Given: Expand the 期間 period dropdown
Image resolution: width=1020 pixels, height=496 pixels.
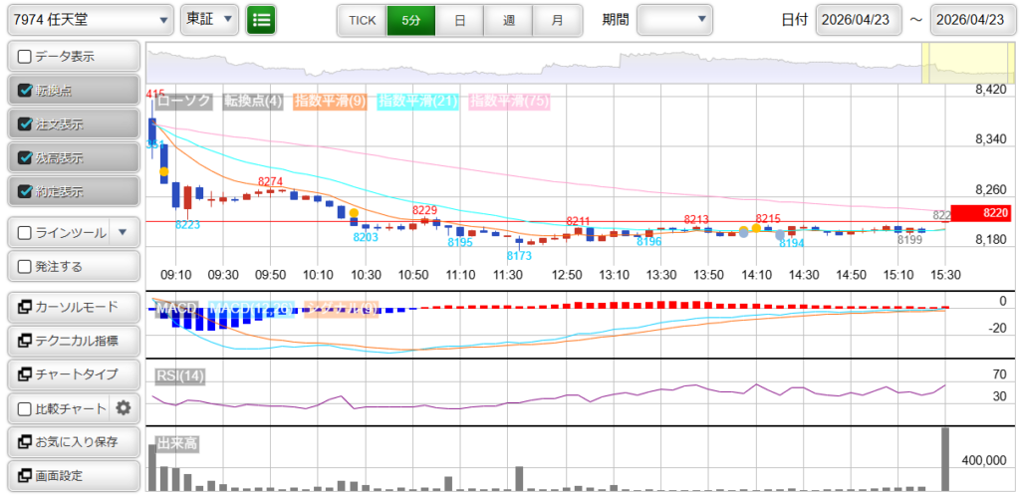Looking at the screenshot, I should (x=674, y=20).
